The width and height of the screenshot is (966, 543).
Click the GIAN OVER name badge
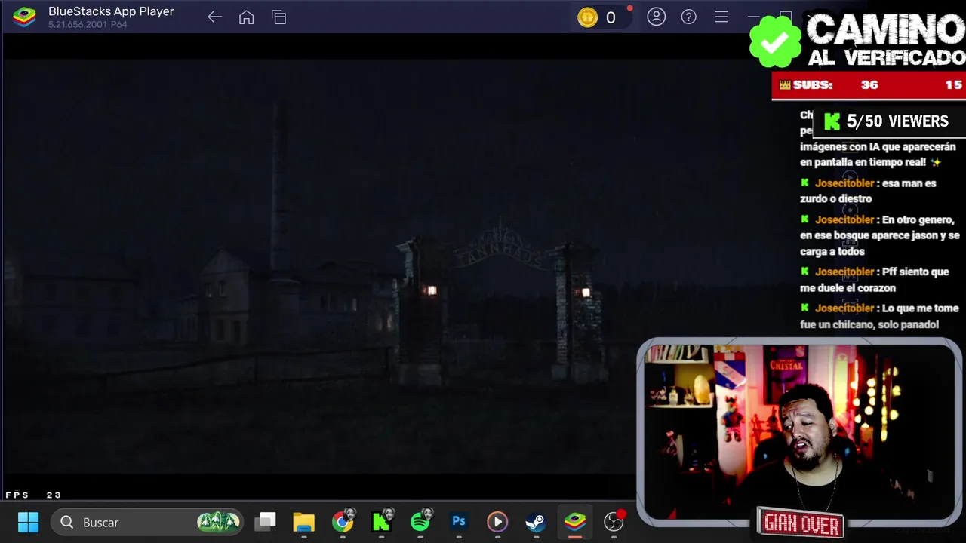tap(801, 523)
